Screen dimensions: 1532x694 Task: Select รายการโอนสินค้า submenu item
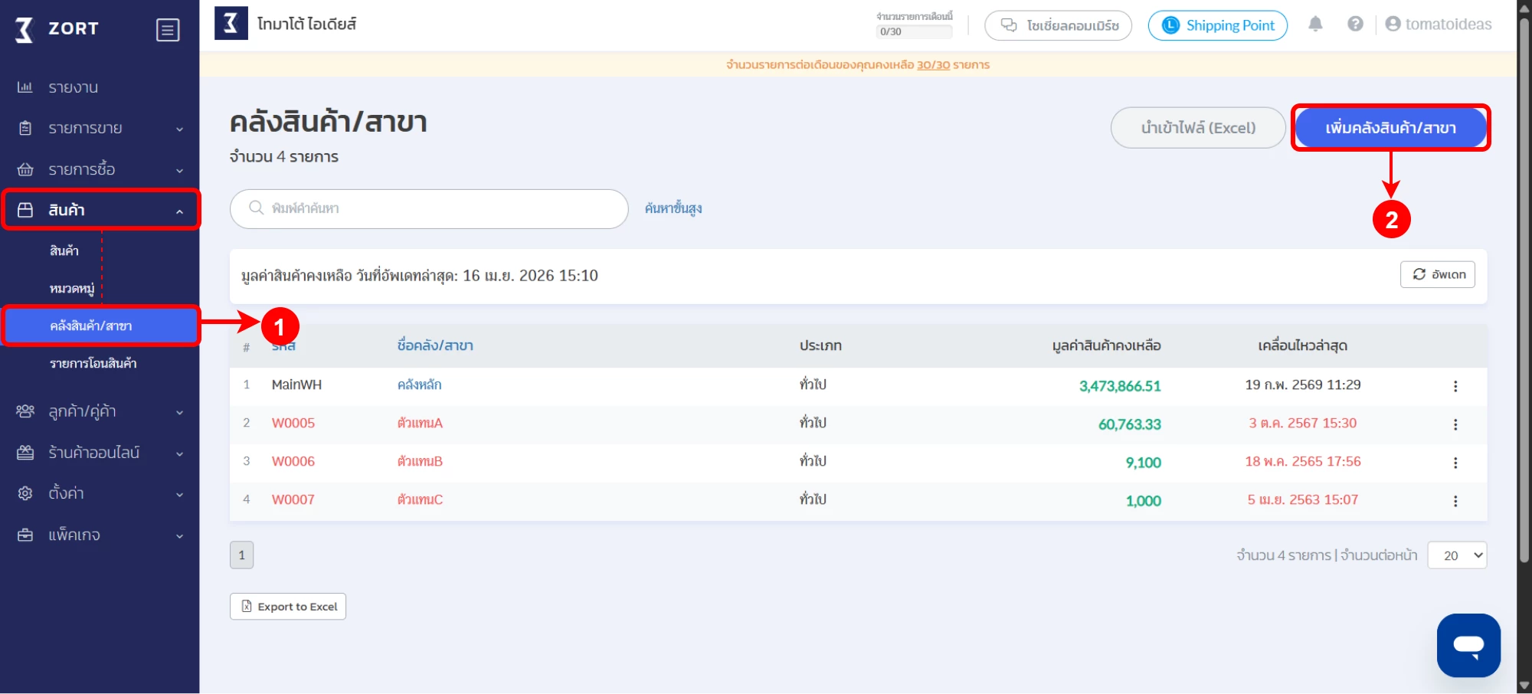[x=93, y=363]
